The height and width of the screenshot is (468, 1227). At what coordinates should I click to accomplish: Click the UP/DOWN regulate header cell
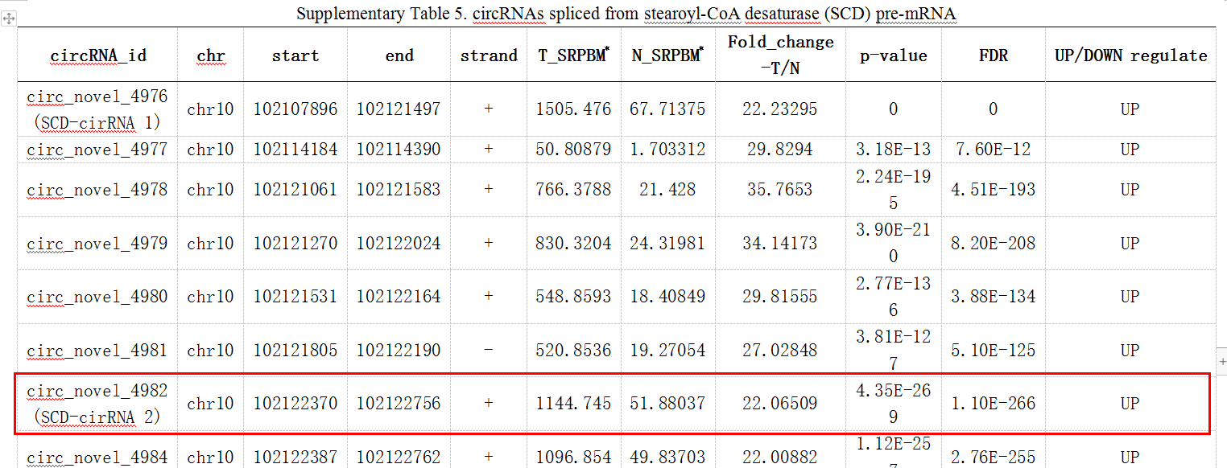(x=1130, y=55)
